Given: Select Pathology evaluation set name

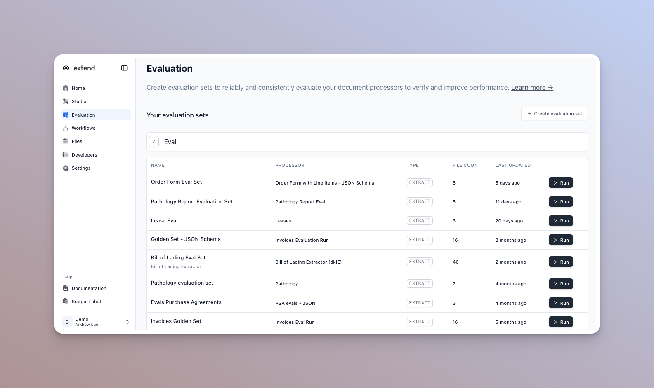Looking at the screenshot, I should [x=182, y=283].
